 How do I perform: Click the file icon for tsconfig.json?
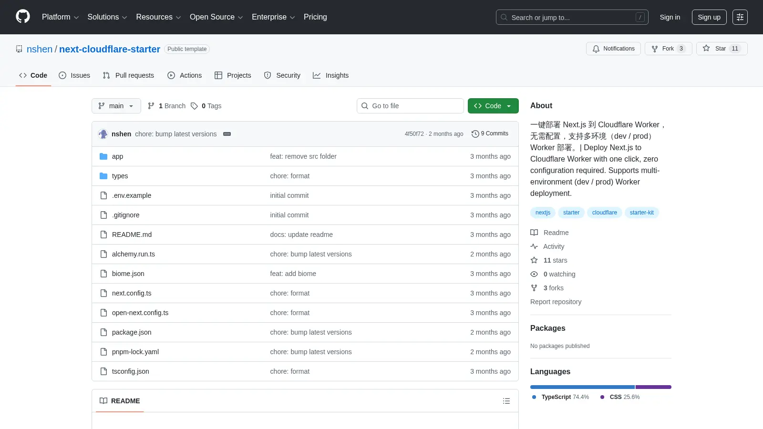coord(103,371)
